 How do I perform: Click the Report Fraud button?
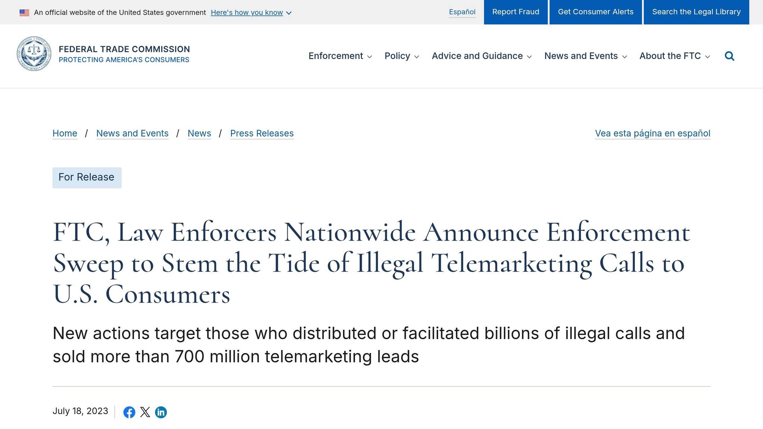click(516, 12)
